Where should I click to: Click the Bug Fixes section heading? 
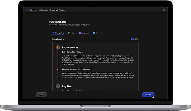coord(67,86)
